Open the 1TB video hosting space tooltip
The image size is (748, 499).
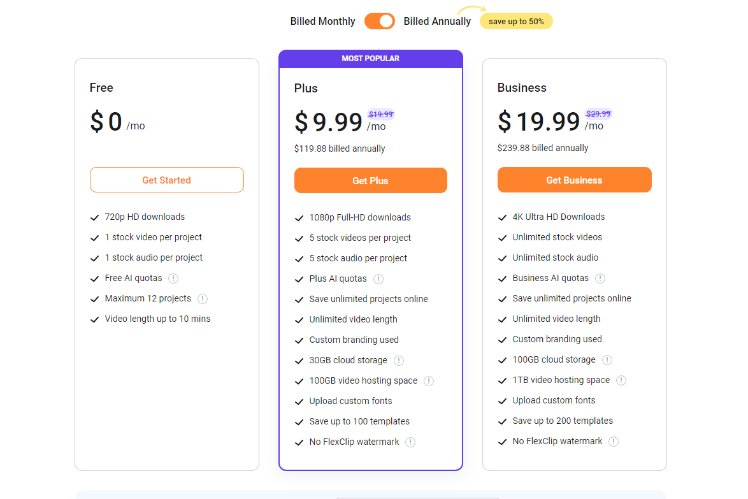coord(621,380)
